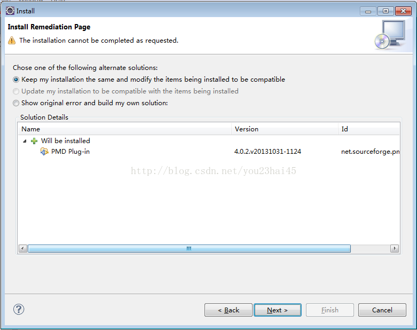
Task: Click the Install Remediation Page heading
Action: click(49, 27)
